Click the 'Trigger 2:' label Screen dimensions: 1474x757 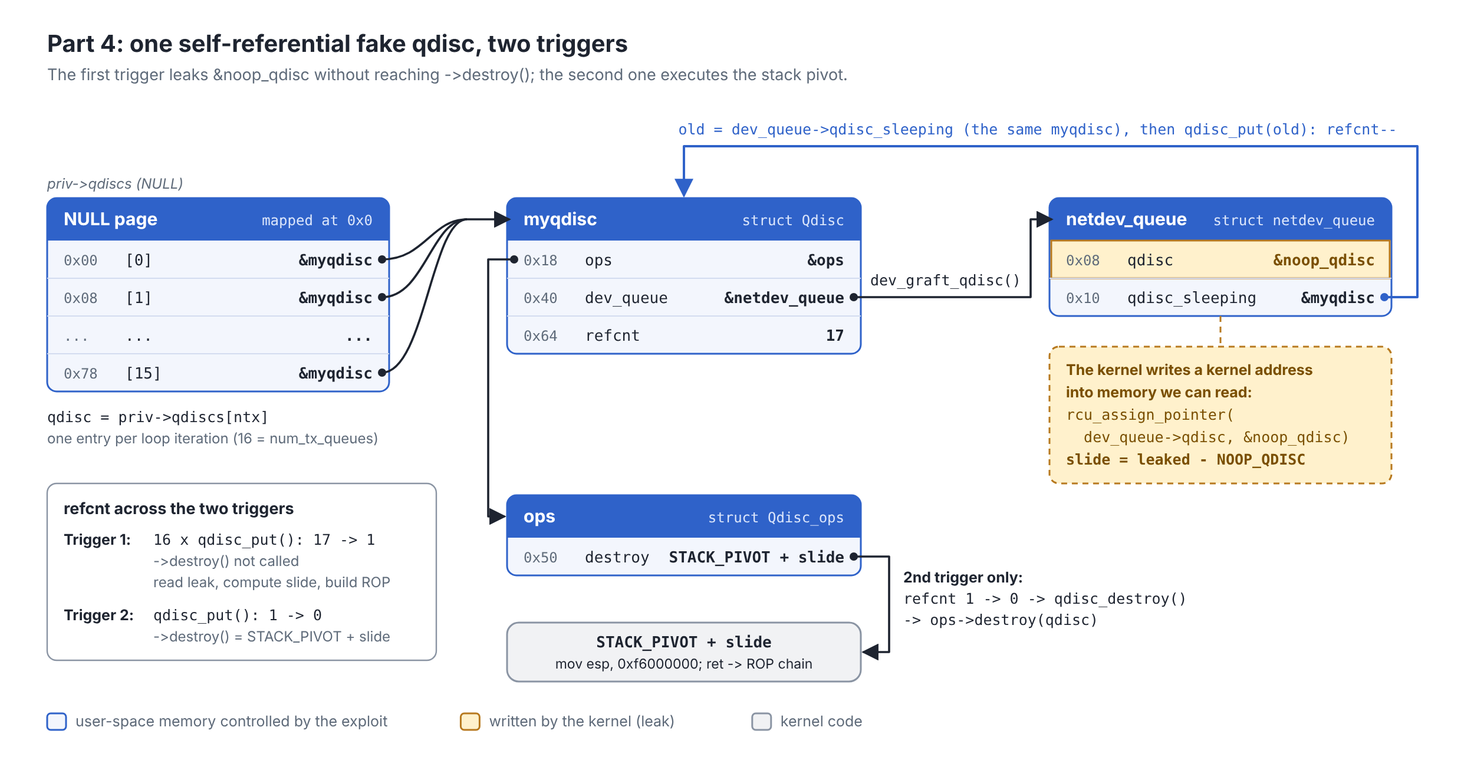(98, 615)
